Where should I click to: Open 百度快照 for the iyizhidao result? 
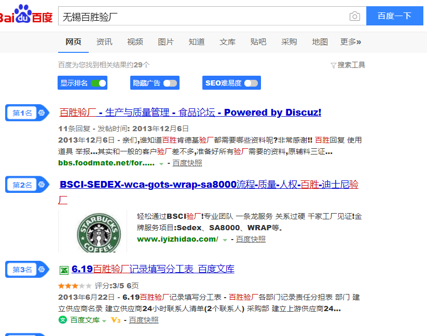[251, 239]
